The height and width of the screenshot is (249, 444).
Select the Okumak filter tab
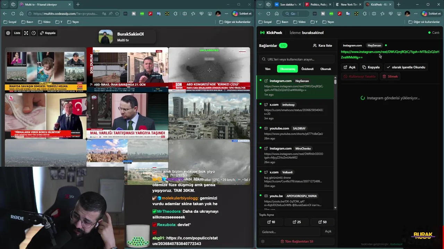[326, 69]
